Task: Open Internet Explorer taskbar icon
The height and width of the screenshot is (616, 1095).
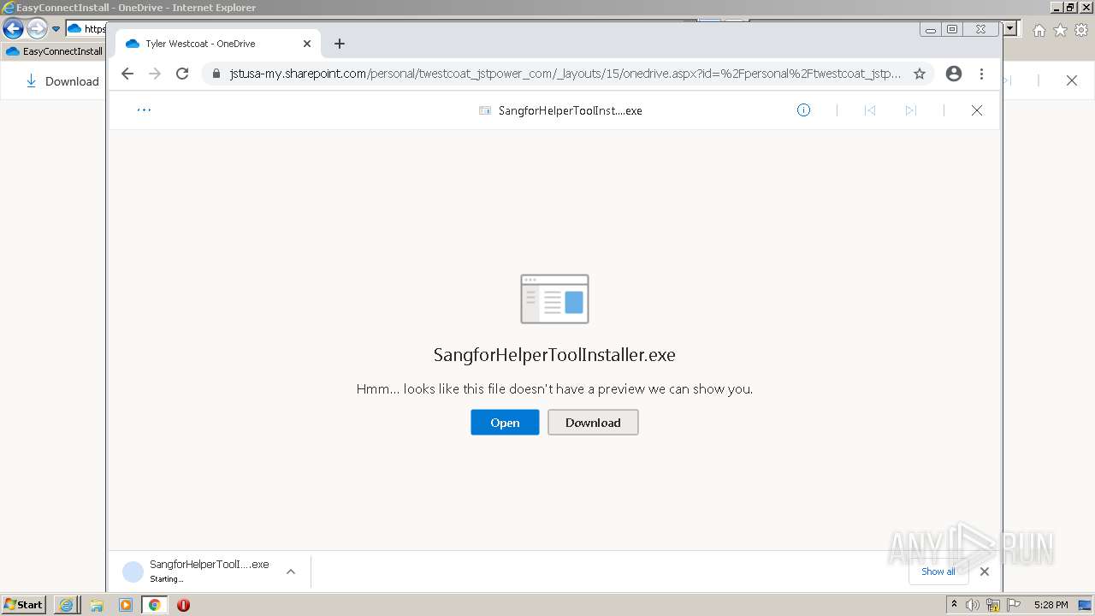Action: tap(66, 605)
